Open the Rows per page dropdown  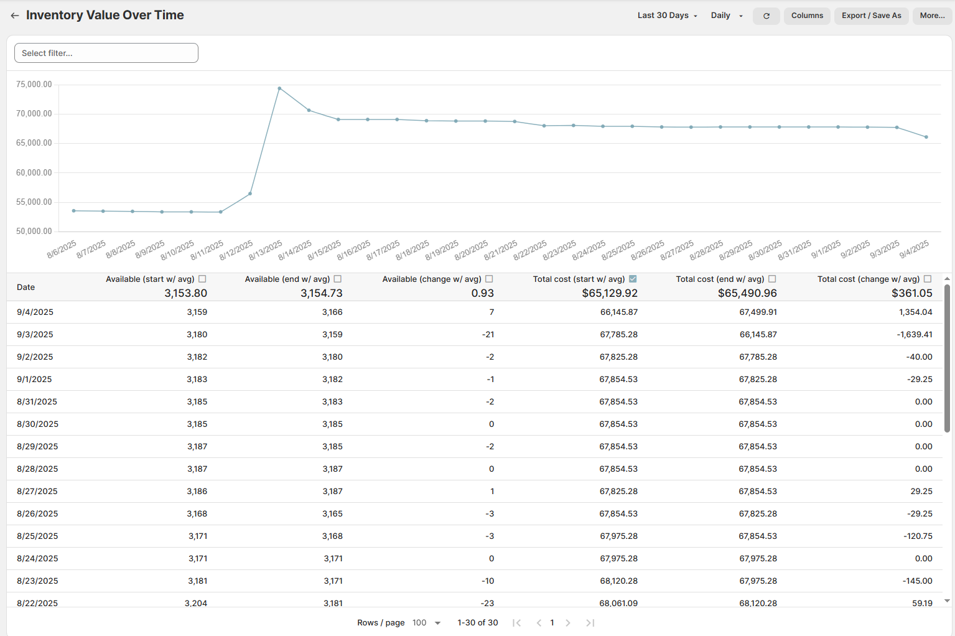(x=427, y=623)
